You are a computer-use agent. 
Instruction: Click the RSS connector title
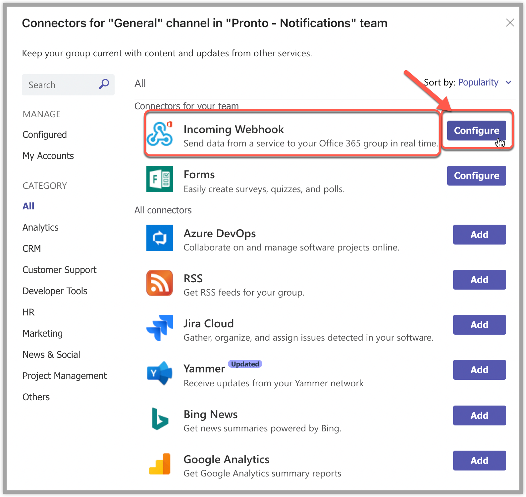[x=193, y=278]
